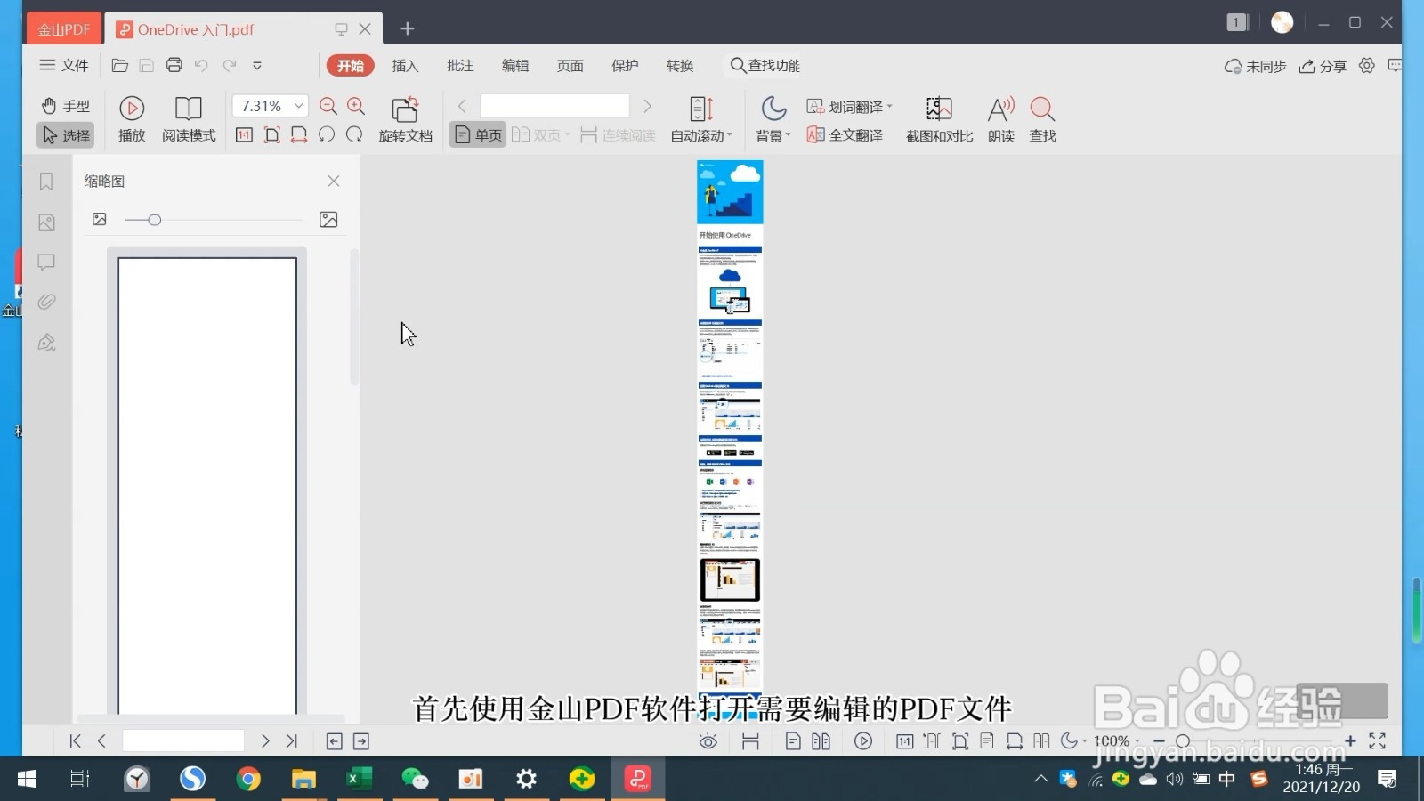1424x801 pixels.
Task: Switch to single page (单页) view
Action: pyautogui.click(x=478, y=135)
